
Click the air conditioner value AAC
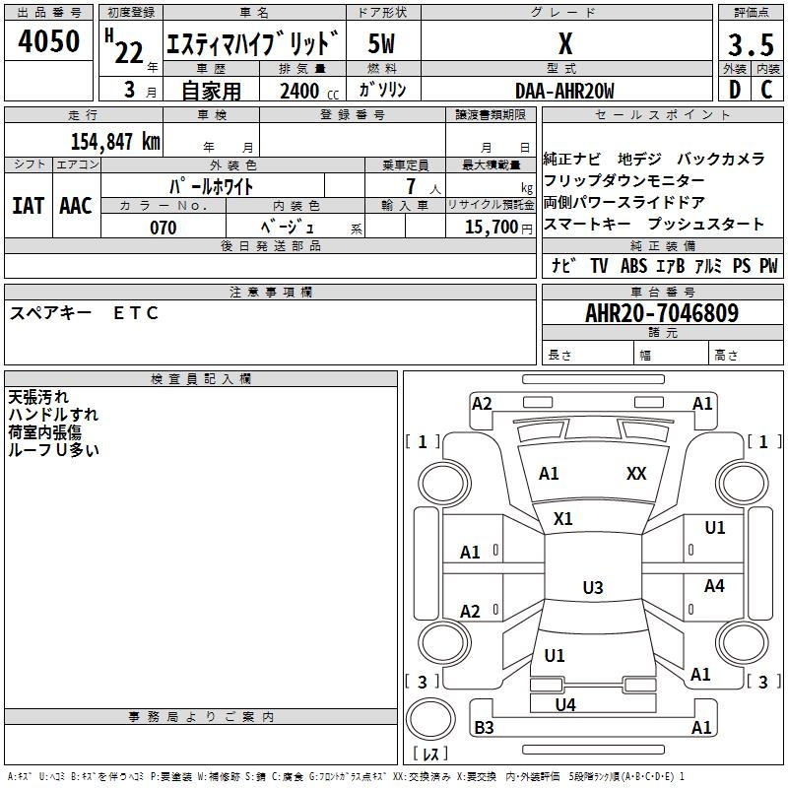coord(76,206)
